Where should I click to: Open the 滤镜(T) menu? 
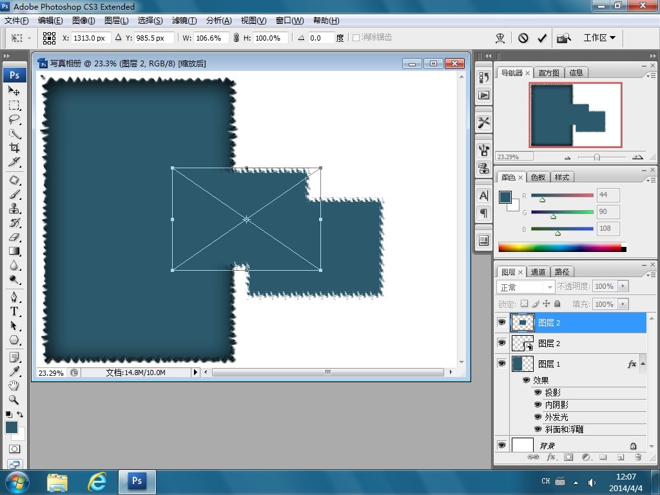184,21
